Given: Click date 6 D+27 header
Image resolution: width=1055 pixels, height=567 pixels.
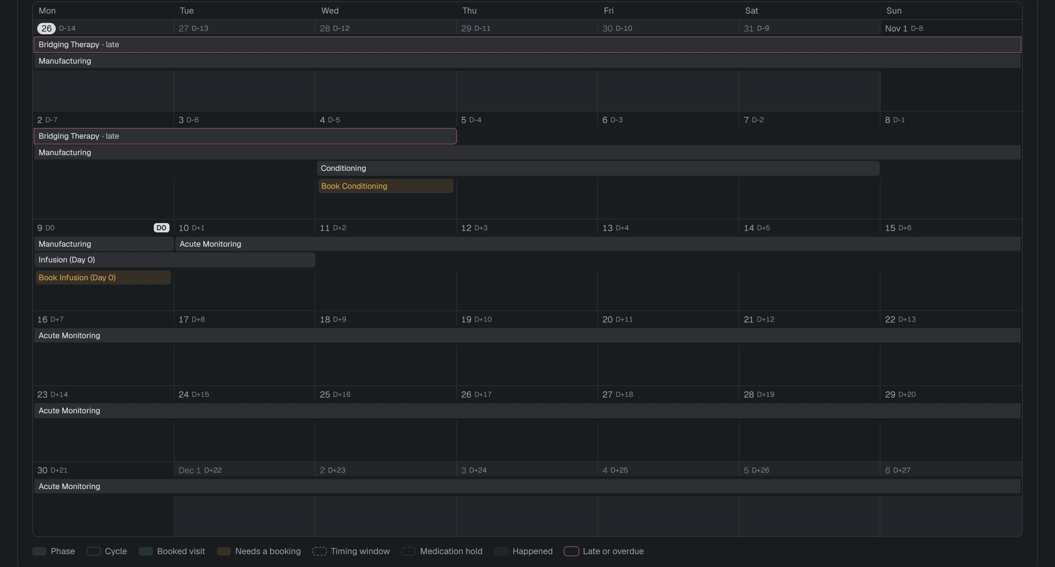Looking at the screenshot, I should point(898,470).
